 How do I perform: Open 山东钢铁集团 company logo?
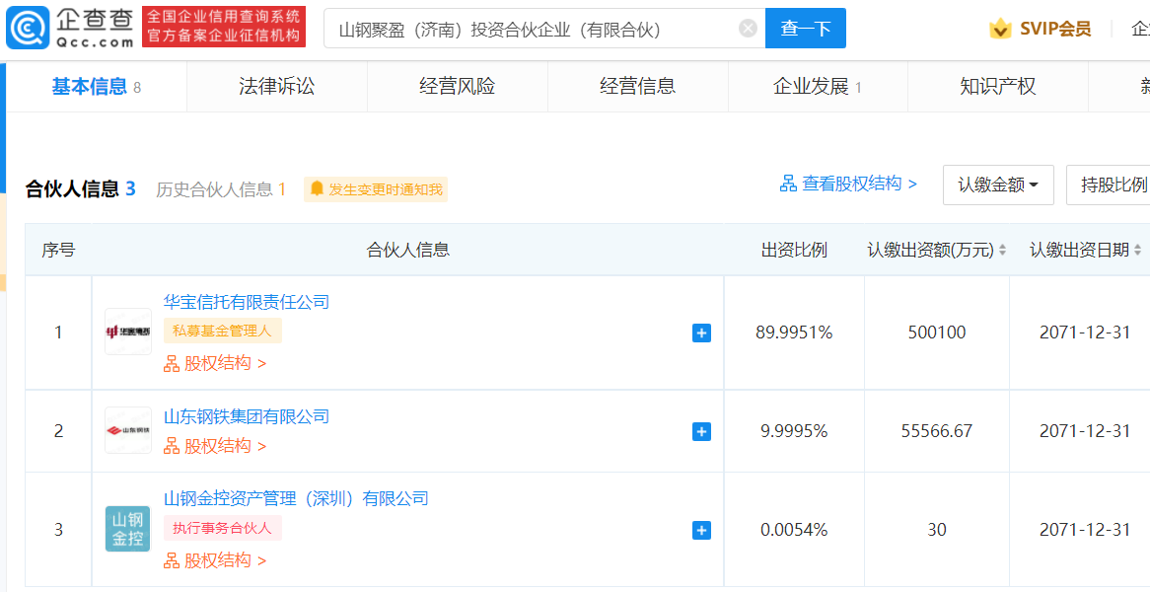(128, 430)
